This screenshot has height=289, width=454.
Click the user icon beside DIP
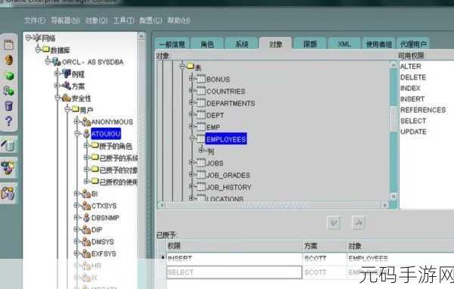click(x=86, y=230)
